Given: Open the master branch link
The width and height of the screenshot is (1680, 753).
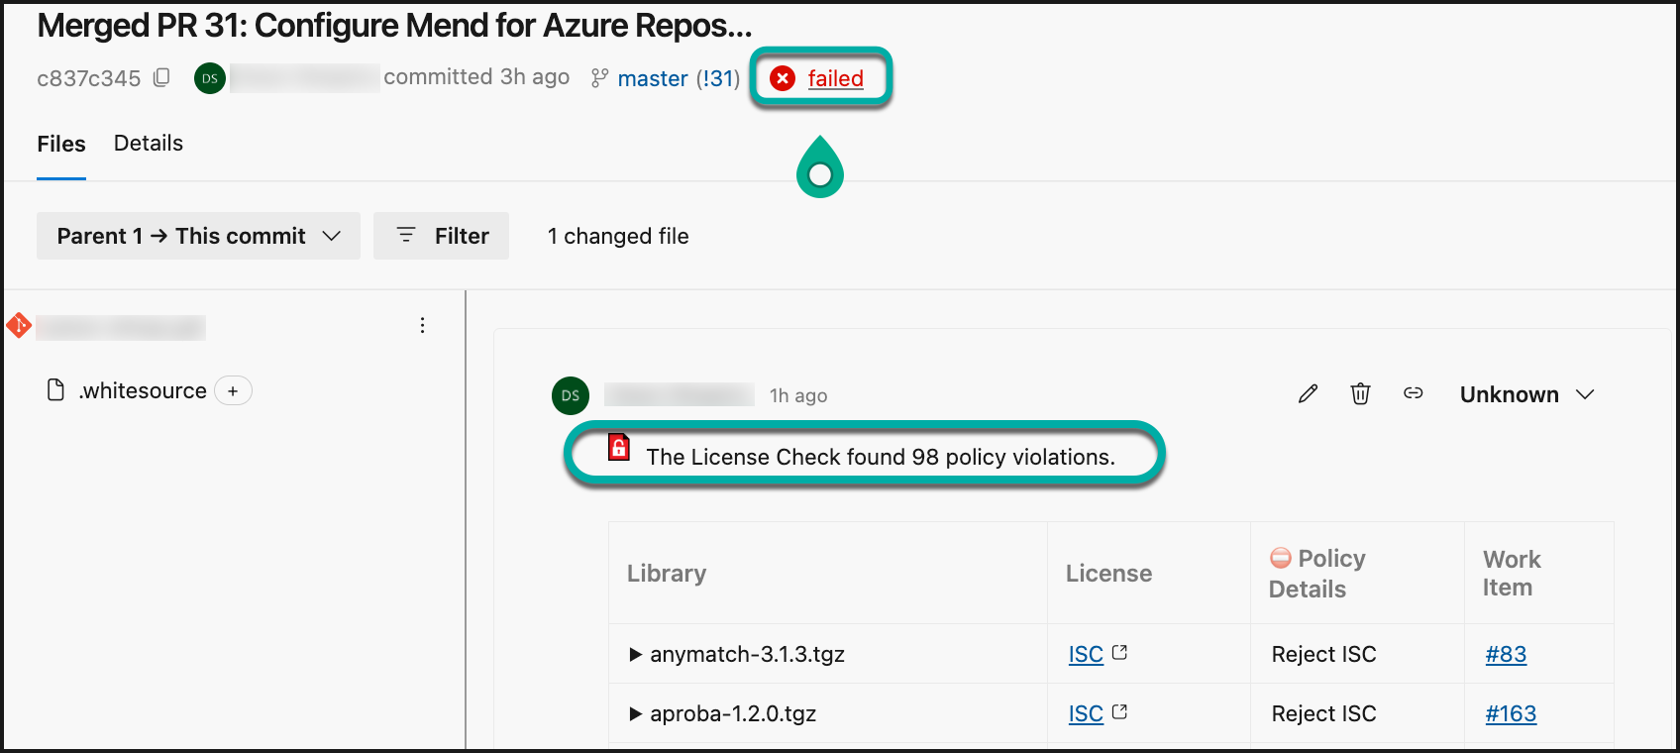Looking at the screenshot, I should click(x=652, y=78).
